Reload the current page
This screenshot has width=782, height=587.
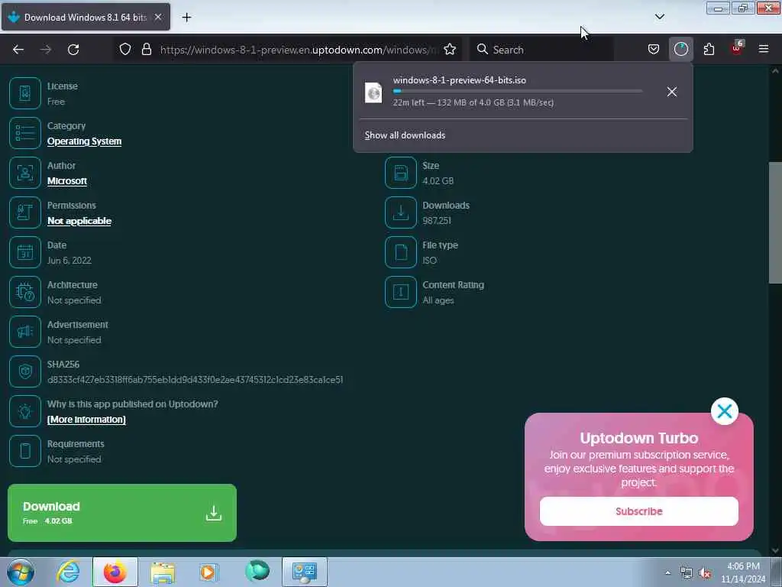tap(73, 50)
